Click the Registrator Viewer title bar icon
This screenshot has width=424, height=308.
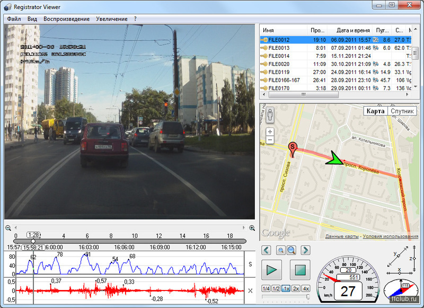point(8,7)
